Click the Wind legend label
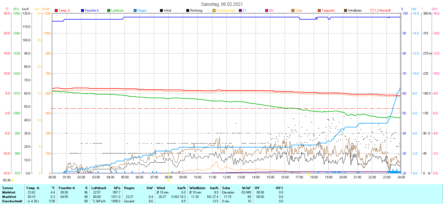 coord(167,10)
